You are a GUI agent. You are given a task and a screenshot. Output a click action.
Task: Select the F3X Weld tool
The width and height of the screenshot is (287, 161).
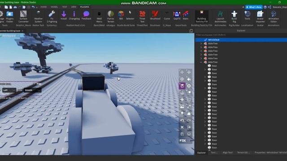pyautogui.click(x=189, y=106)
